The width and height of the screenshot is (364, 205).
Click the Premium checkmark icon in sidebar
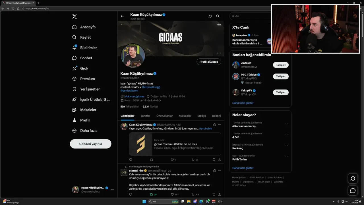pos(75,79)
